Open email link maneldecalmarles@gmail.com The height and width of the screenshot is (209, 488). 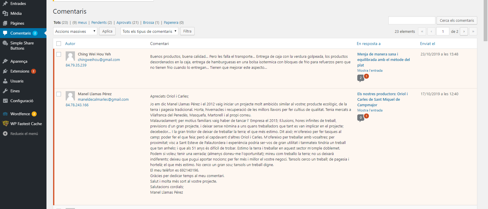tap(103, 99)
